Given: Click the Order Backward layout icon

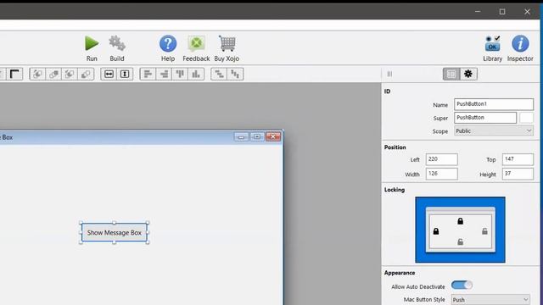Looking at the screenshot, I should point(70,74).
